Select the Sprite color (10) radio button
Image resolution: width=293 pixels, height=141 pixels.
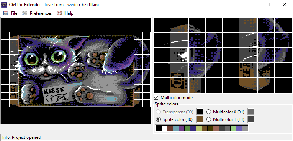tap(158, 119)
